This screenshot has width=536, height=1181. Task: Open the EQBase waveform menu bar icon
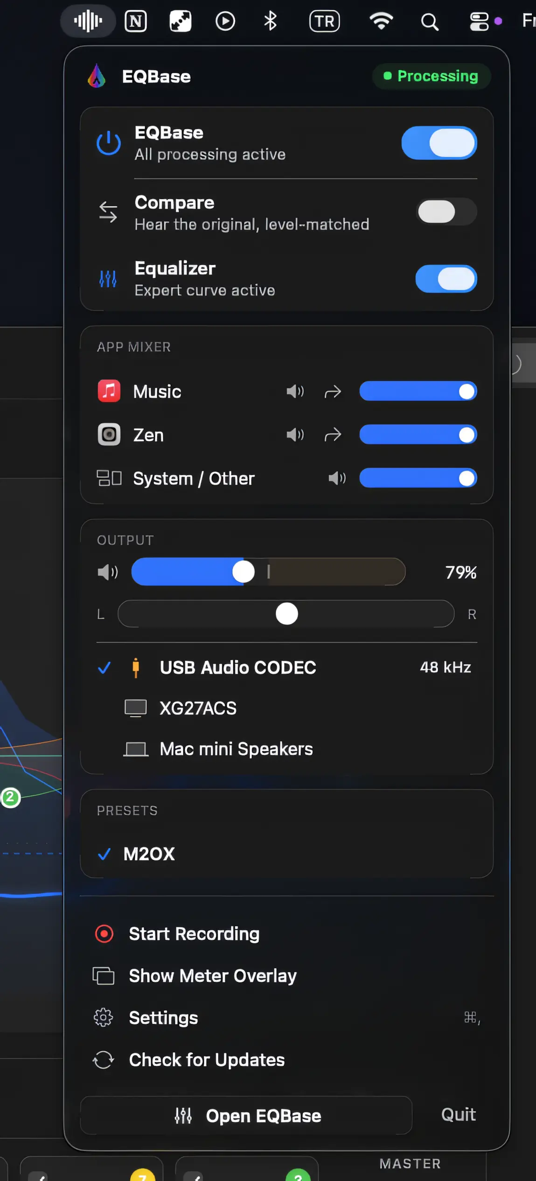coord(88,21)
